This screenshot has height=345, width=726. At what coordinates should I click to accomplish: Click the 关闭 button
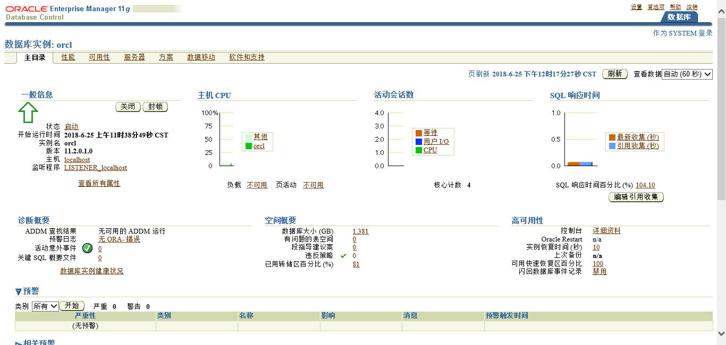(x=128, y=107)
